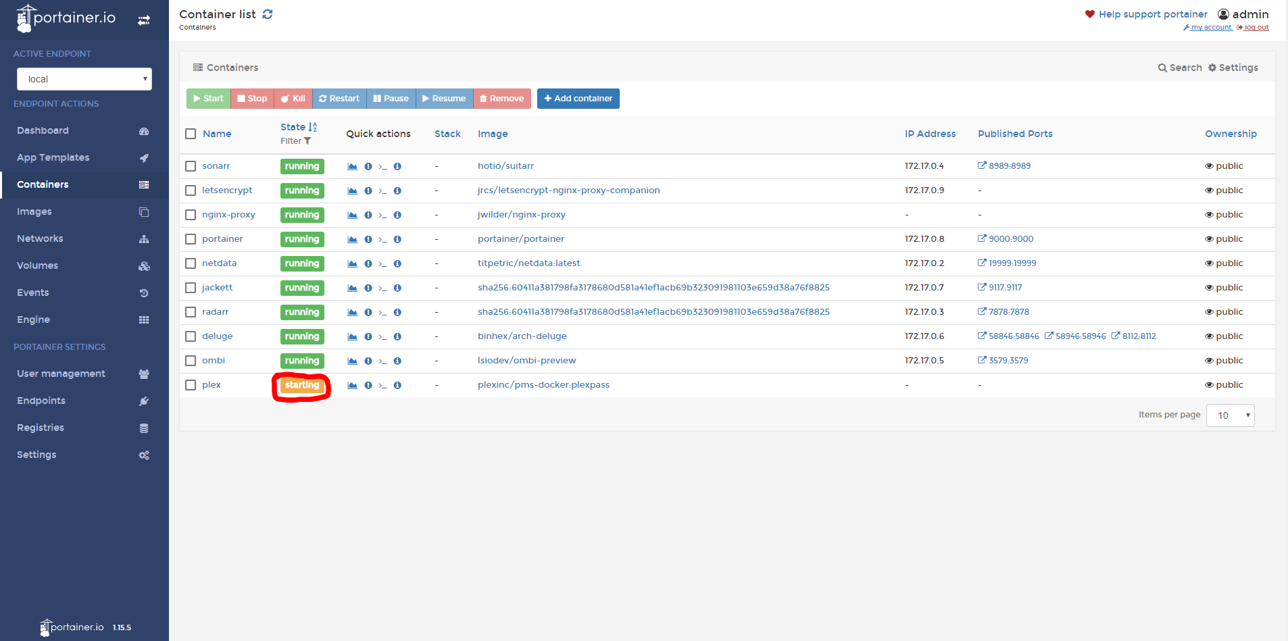Image resolution: width=1288 pixels, height=641 pixels.
Task: Open the local endpoint dropdown
Action: 84,79
